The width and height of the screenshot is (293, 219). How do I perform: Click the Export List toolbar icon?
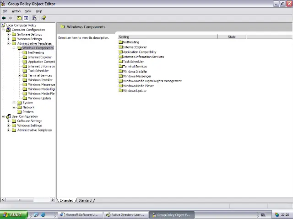[35, 18]
